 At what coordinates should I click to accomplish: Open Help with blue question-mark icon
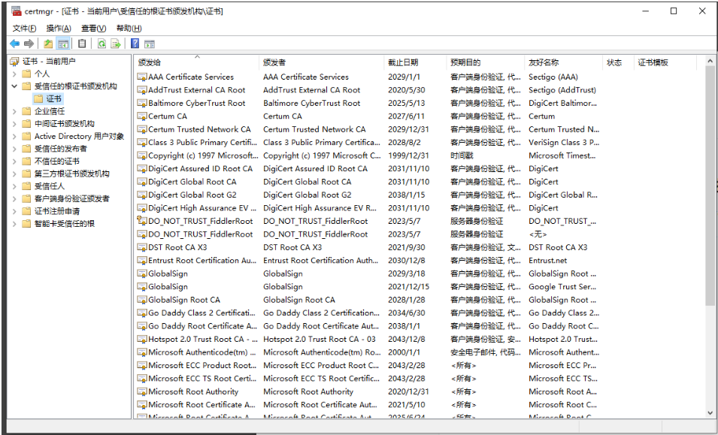coord(135,44)
